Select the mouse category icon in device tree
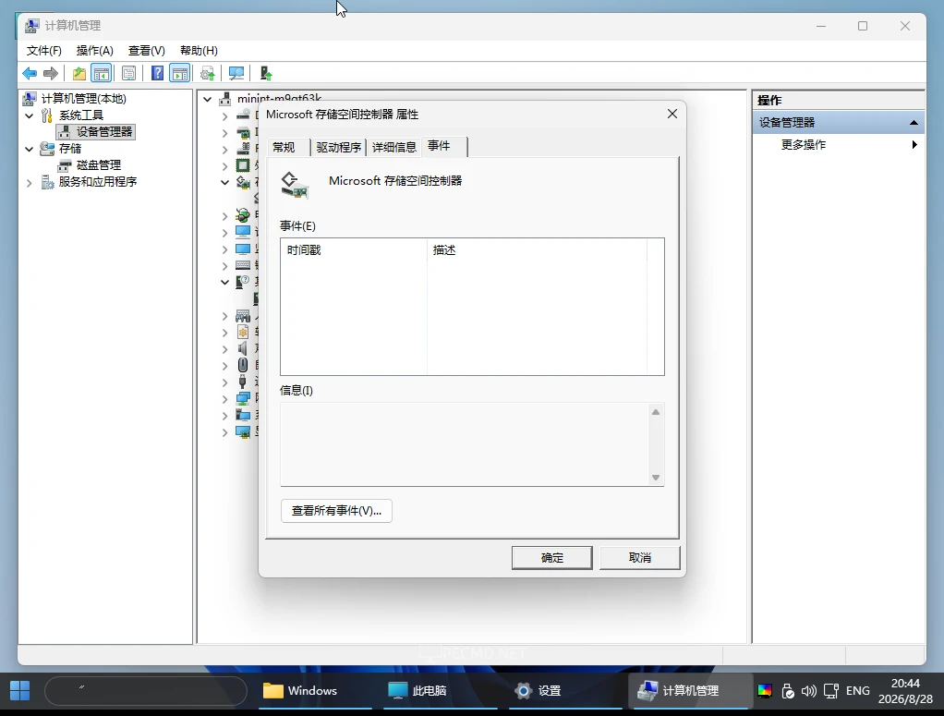 coord(243,365)
